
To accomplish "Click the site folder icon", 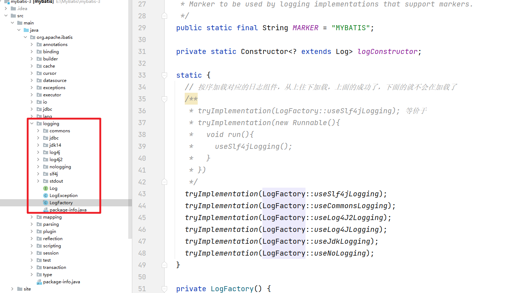I will click(20, 289).
